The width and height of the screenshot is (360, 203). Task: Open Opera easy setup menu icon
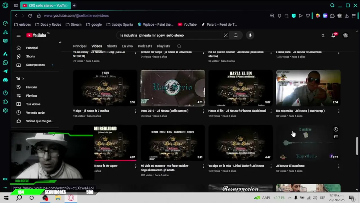[x=354, y=16]
